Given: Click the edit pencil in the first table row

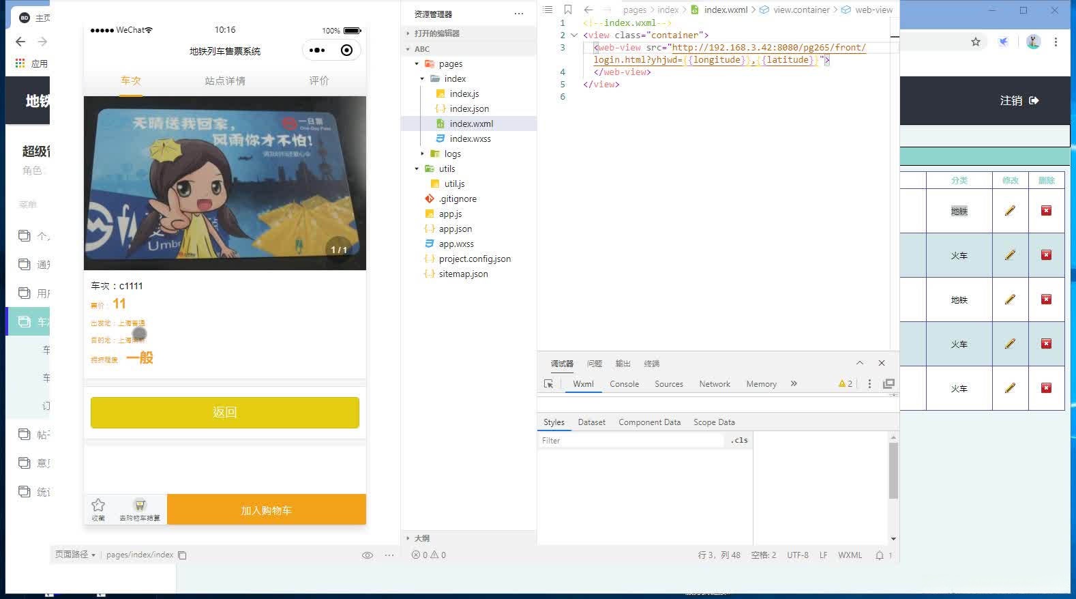Looking at the screenshot, I should (1010, 211).
